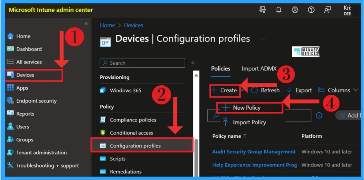Switch to the Policies tab
Screen dimensions: 364x180
click(221, 69)
